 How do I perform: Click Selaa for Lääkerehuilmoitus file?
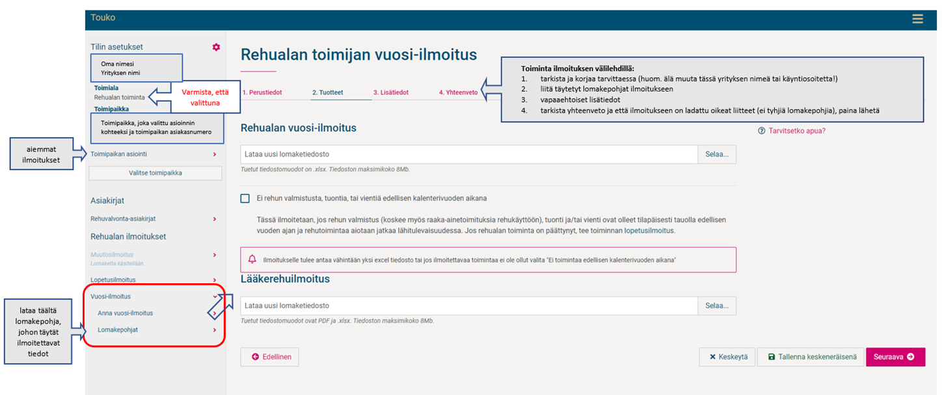click(x=717, y=305)
